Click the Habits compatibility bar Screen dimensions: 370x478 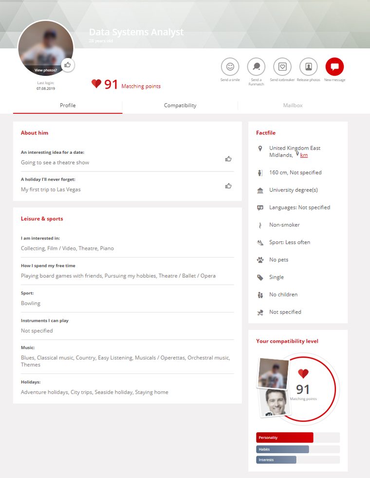282,449
